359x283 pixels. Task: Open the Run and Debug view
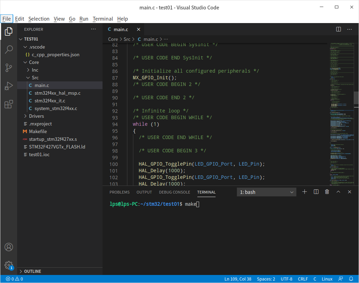pyautogui.click(x=9, y=86)
